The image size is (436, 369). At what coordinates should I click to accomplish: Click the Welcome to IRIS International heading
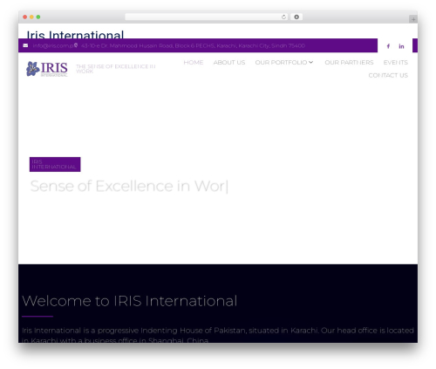pos(130,301)
